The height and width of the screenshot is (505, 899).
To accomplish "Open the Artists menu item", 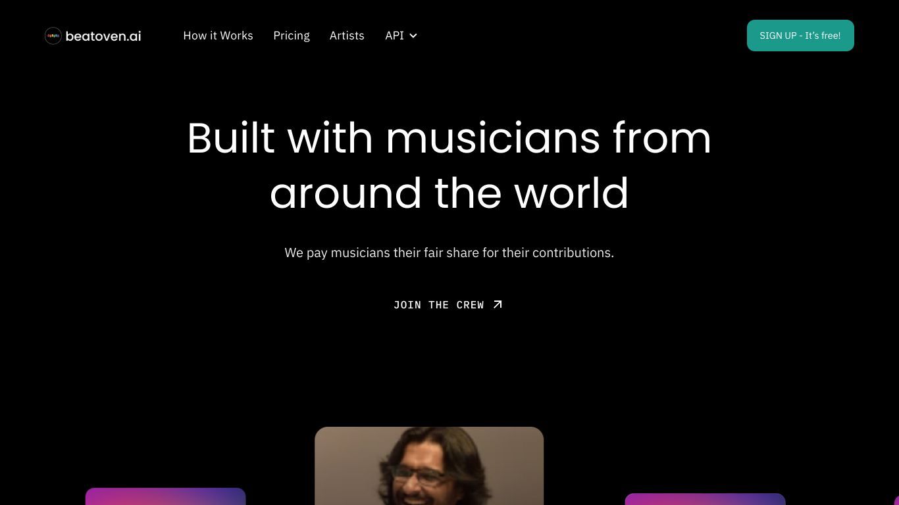I will pyautogui.click(x=347, y=36).
